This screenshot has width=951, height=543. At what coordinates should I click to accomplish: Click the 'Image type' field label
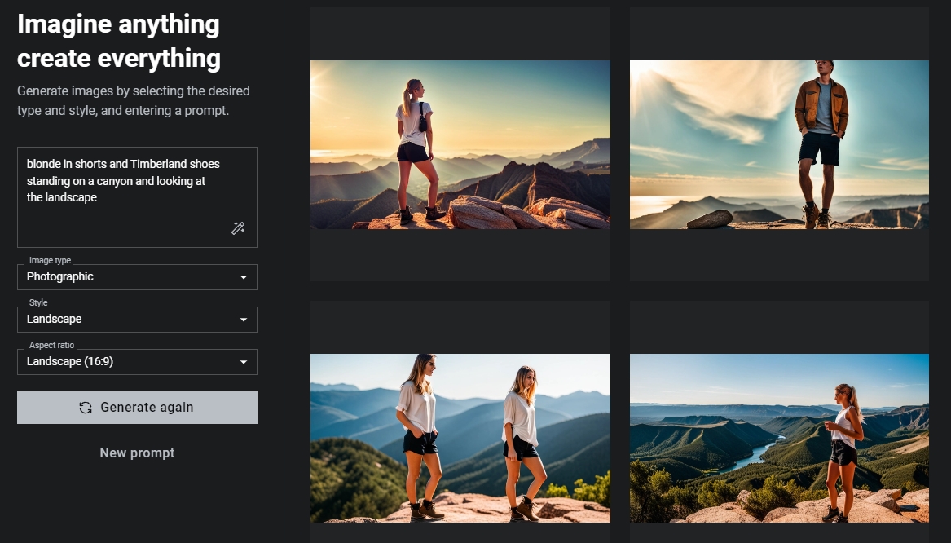click(x=50, y=261)
